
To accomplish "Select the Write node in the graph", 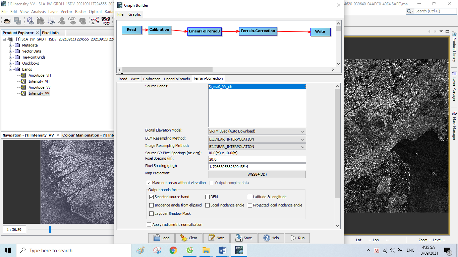I will coord(320,32).
